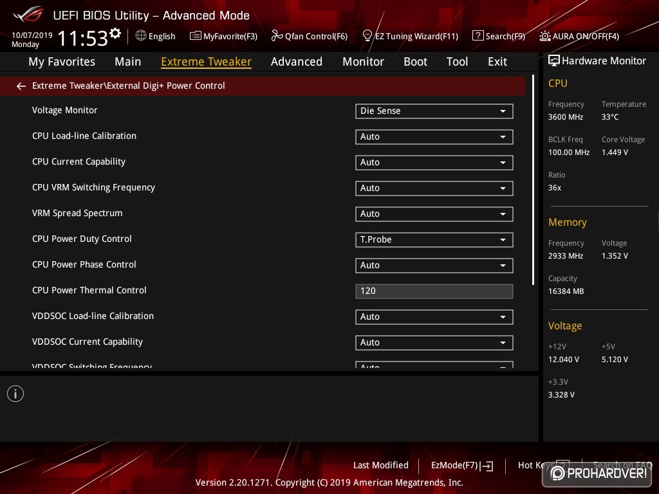The height and width of the screenshot is (494, 659).
Task: Select VRM Spread Spectrum label
Action: point(77,213)
